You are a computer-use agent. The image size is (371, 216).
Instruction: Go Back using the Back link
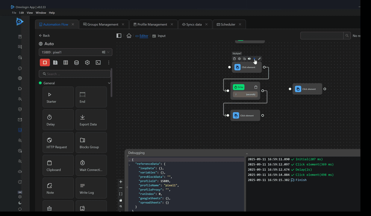44,35
